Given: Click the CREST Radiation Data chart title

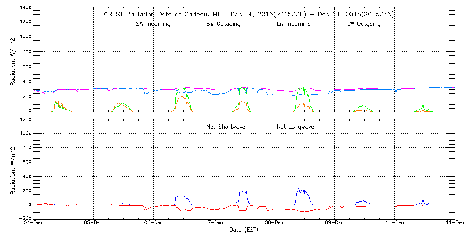Looking at the screenshot, I should pyautogui.click(x=249, y=14).
